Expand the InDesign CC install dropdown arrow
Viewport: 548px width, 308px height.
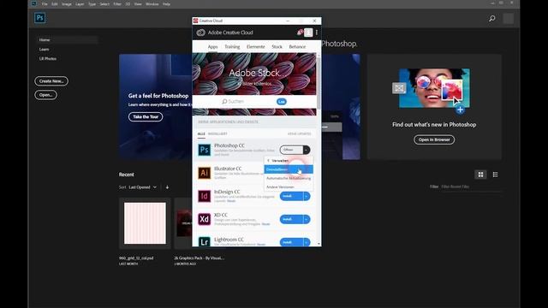coord(307,196)
